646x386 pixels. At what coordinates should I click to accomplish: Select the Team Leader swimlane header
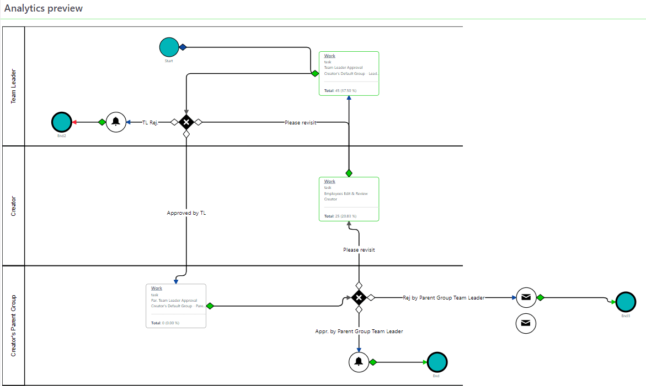(14, 86)
